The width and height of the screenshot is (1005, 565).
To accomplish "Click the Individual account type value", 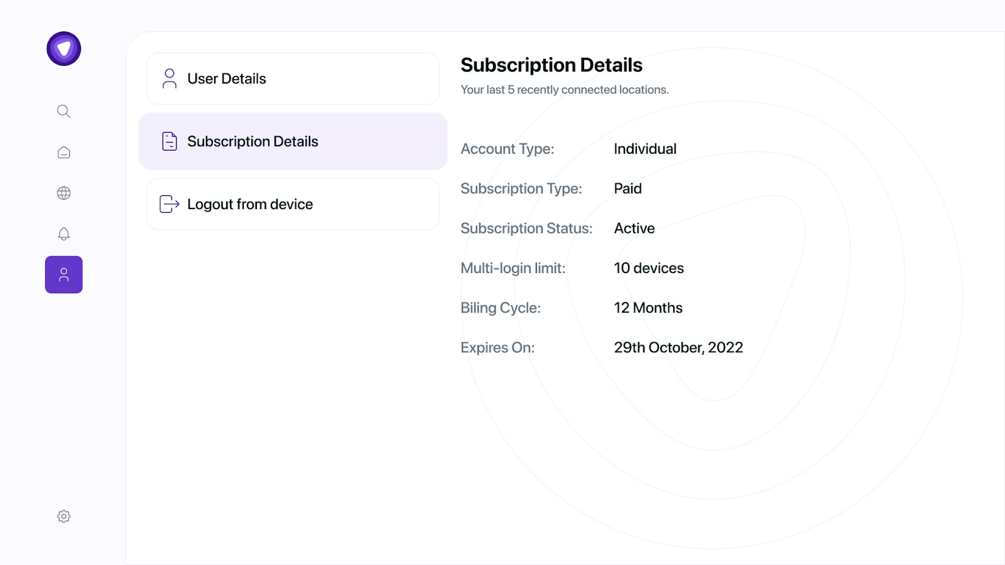I will 645,149.
